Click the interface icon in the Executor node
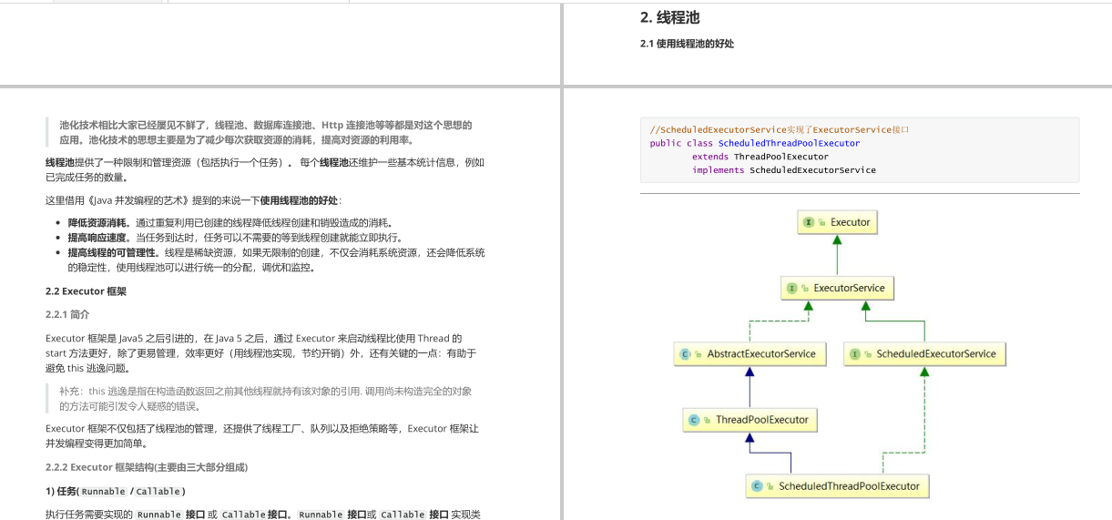The image size is (1112, 520). click(x=809, y=222)
